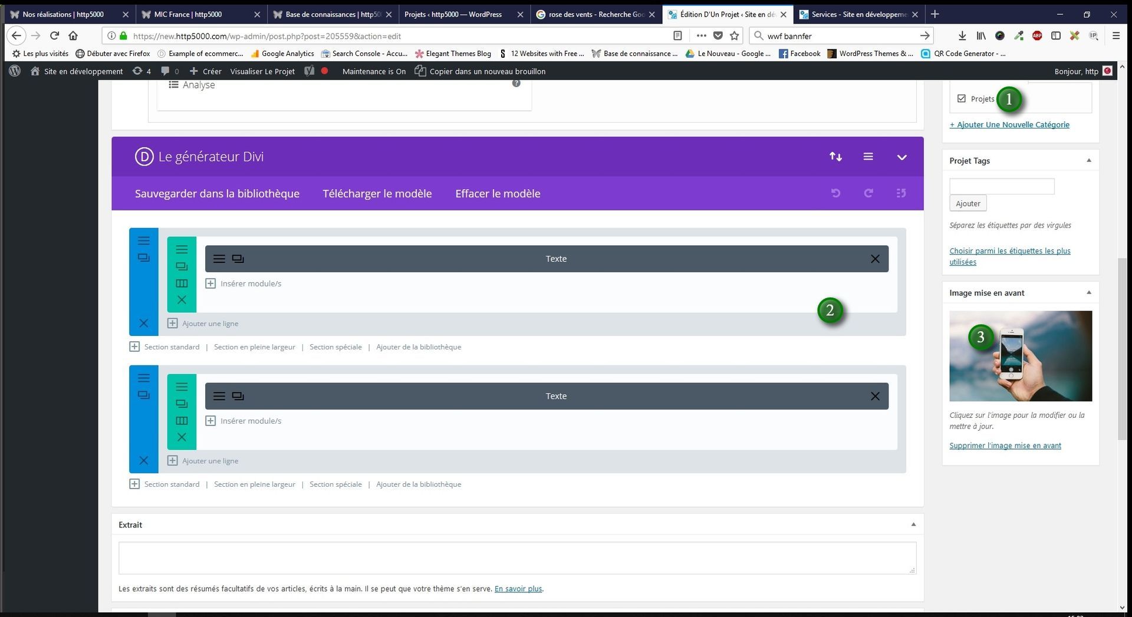Click Télécharger le modèle
The height and width of the screenshot is (617, 1132).
click(377, 194)
